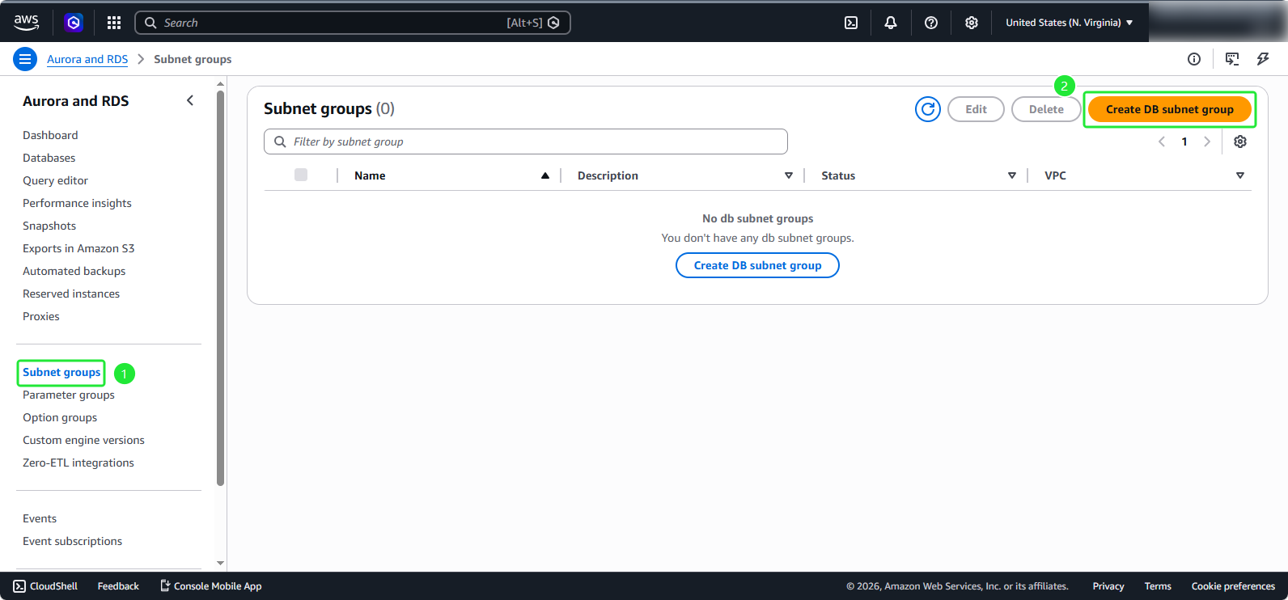Click sidebar scrollbar up arrow
The image size is (1288, 600).
[x=220, y=83]
